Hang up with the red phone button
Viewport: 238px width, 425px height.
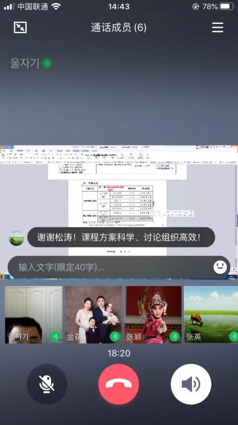tap(119, 384)
